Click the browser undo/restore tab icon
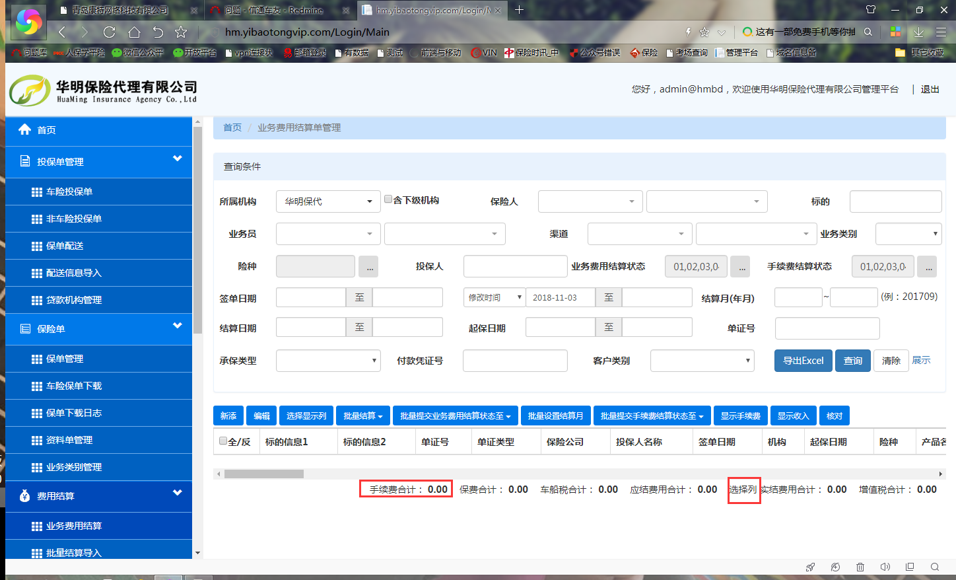The width and height of the screenshot is (956, 580). pyautogui.click(x=158, y=32)
